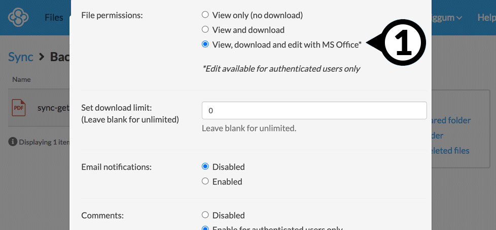Click the numbered circle 1 annotation marker
Viewport: 496px width, 230px height.
click(x=403, y=45)
